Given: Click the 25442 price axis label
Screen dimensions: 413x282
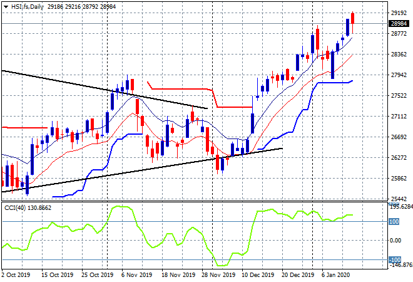Looking at the screenshot, I should 399,199.
